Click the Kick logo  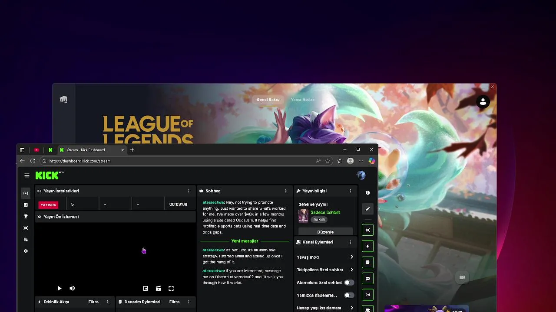pos(49,175)
